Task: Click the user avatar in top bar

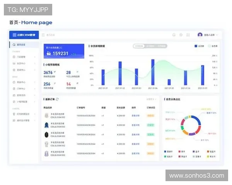Action: (200, 35)
